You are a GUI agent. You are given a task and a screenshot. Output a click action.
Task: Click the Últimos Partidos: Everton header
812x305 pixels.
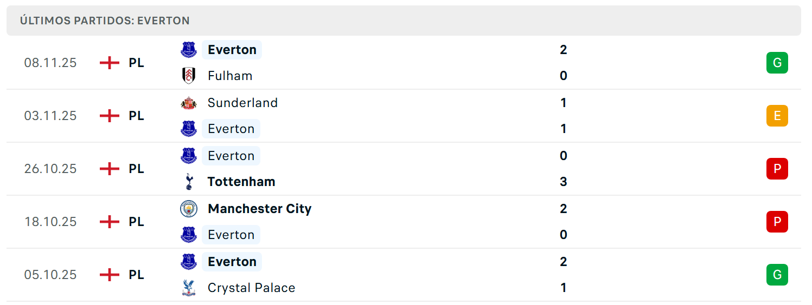(105, 21)
